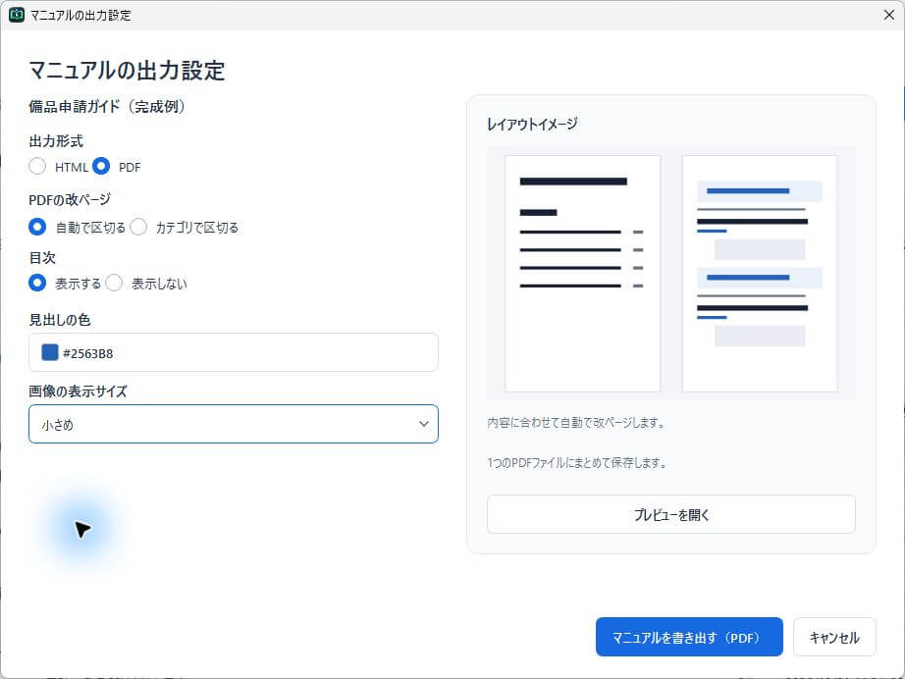Click the キャンセル button
Image resolution: width=905 pixels, height=679 pixels.
(834, 637)
